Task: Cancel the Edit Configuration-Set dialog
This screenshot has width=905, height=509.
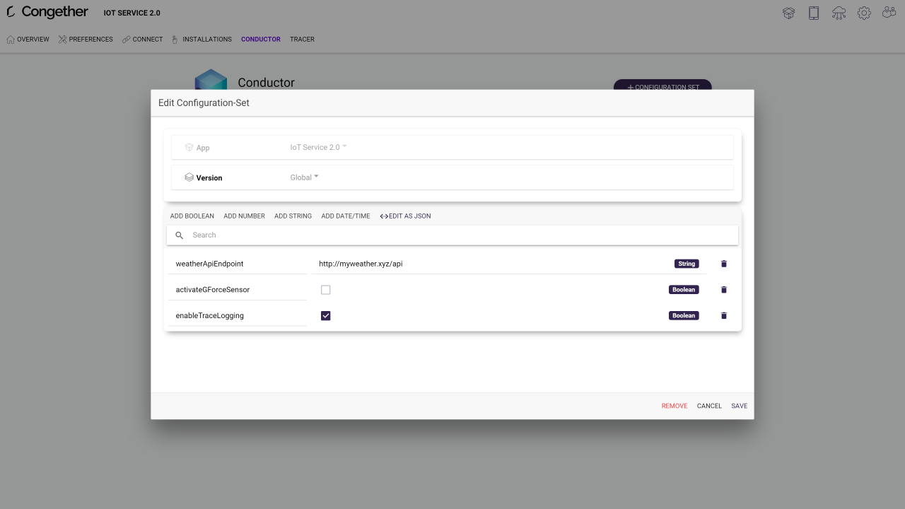Action: coord(709,406)
